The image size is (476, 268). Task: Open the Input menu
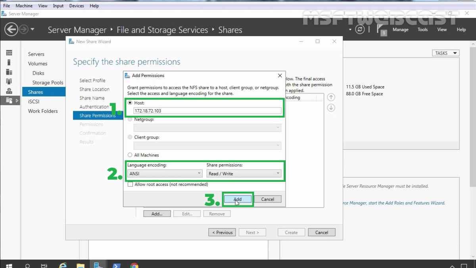point(58,6)
